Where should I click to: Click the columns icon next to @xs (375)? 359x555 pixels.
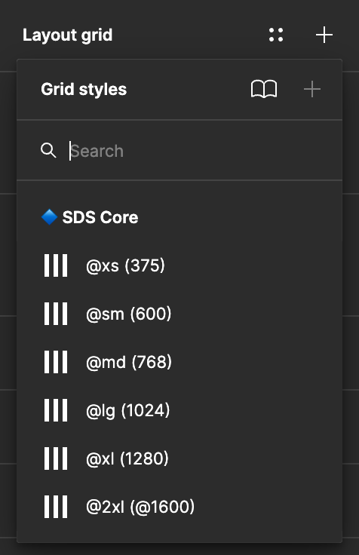[x=56, y=265]
